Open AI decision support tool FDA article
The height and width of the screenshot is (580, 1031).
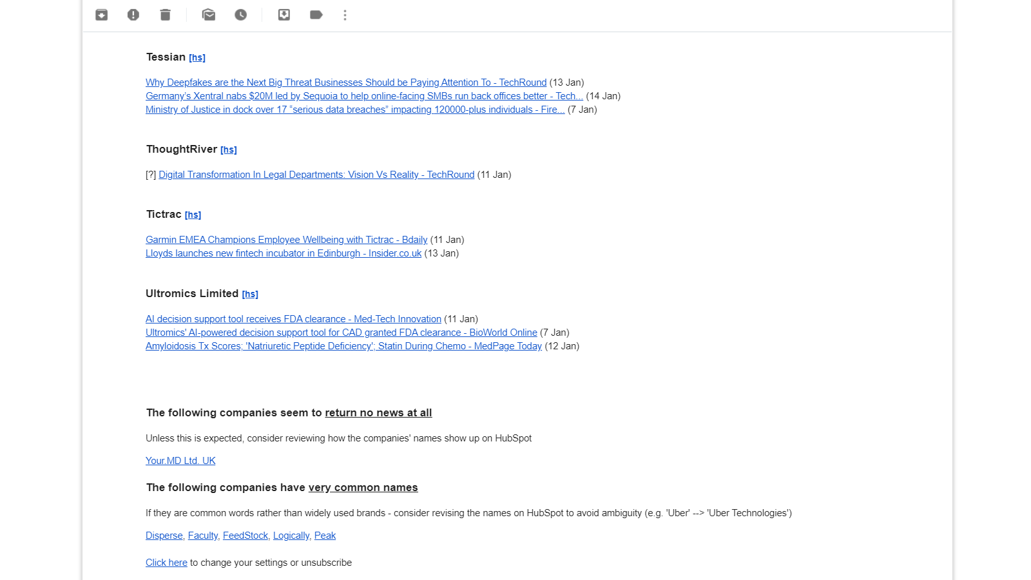tap(293, 319)
